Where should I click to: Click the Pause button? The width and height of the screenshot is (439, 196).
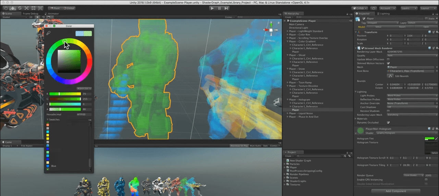[x=219, y=8]
